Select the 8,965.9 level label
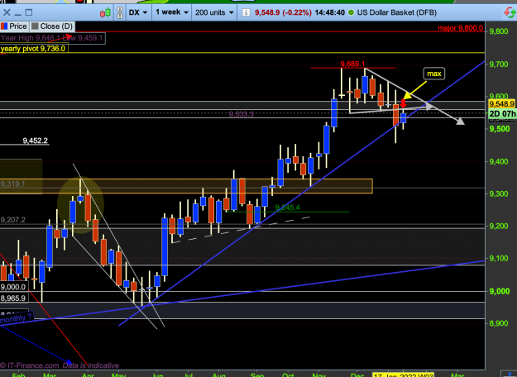 pos(13,298)
